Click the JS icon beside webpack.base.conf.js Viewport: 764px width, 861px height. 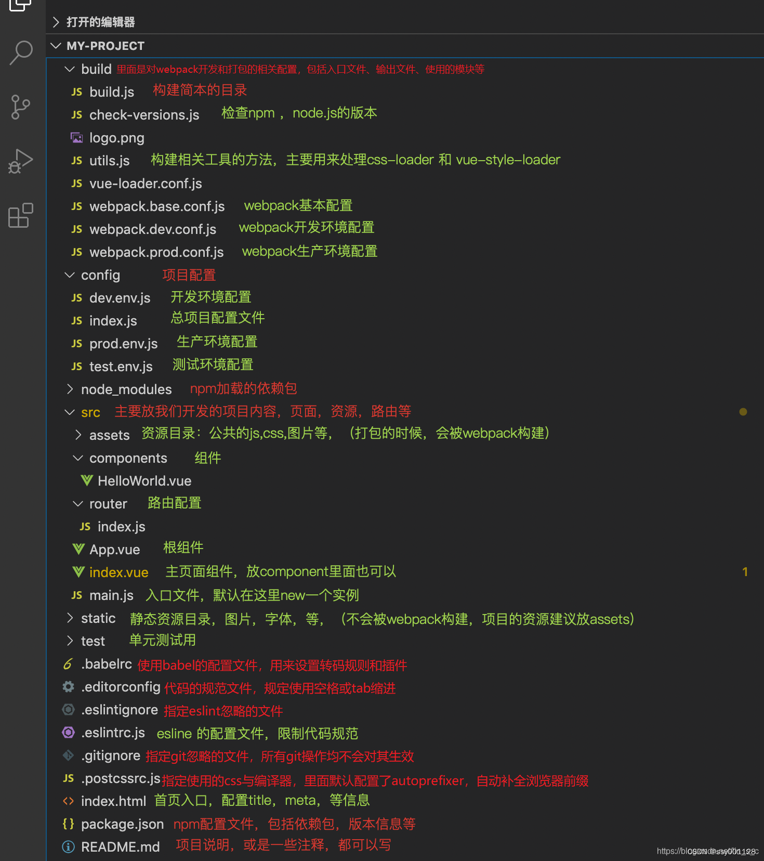pyautogui.click(x=77, y=206)
